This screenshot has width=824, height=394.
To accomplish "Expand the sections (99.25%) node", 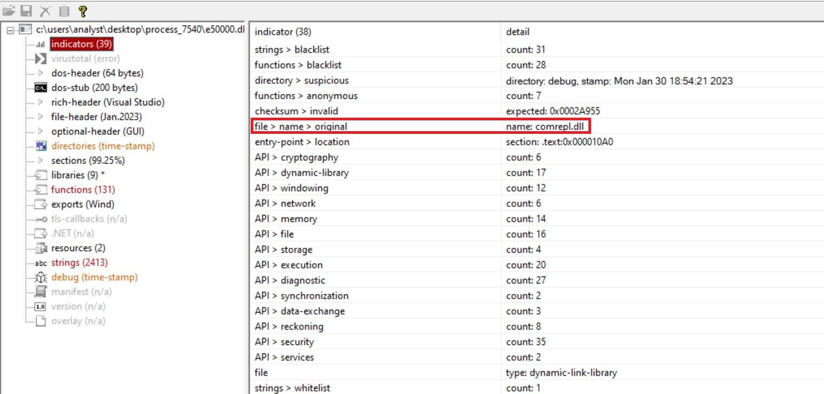I will 41,160.
